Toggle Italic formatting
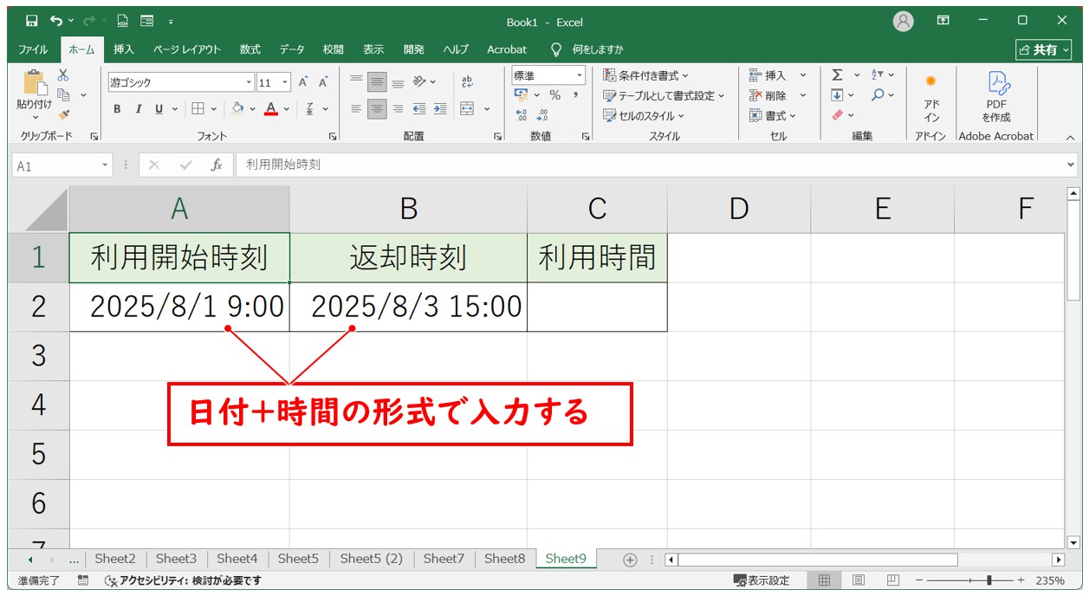 [138, 109]
